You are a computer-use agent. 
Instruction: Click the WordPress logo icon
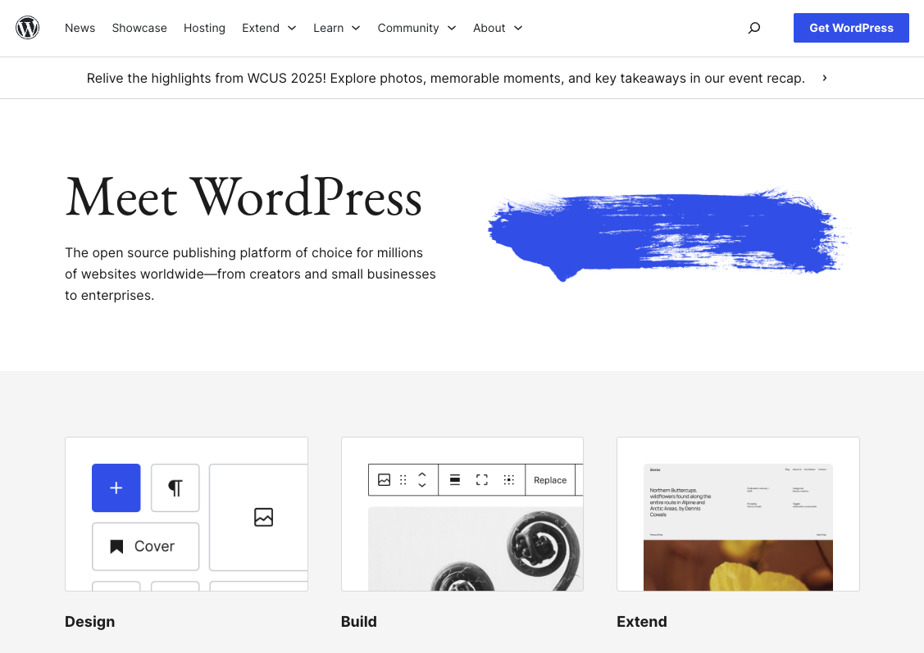[x=27, y=27]
